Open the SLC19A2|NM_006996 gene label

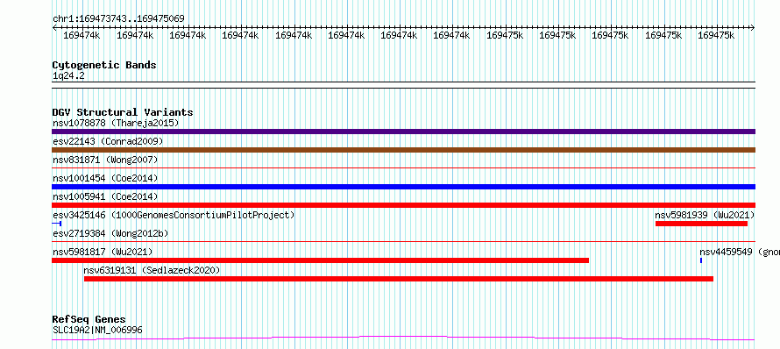pos(97,330)
